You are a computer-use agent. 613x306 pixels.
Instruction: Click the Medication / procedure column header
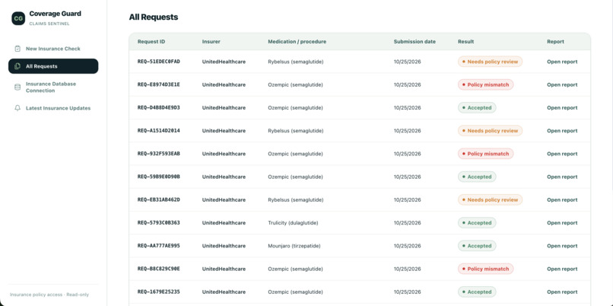[x=297, y=41]
